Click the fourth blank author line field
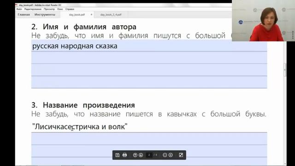The width and height of the screenshot is (295, 166). [x=149, y=82]
